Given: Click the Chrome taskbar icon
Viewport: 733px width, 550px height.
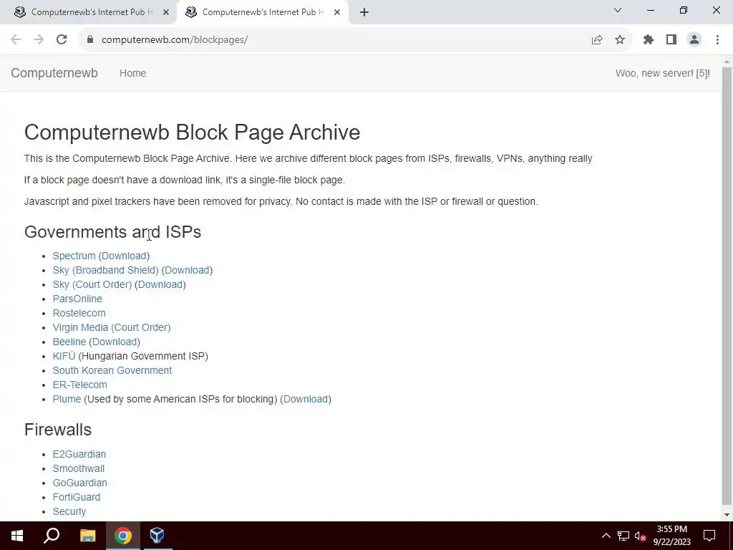Looking at the screenshot, I should point(123,536).
